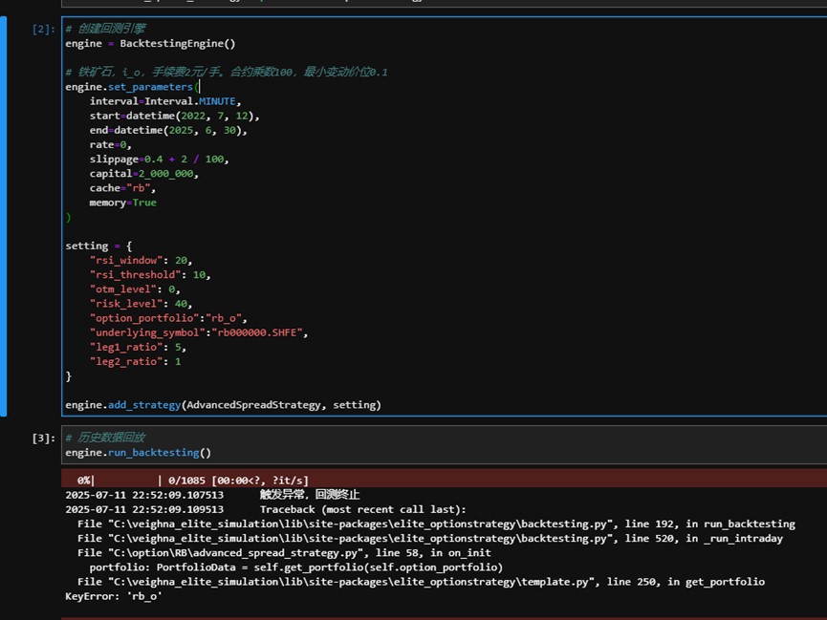The width and height of the screenshot is (827, 620).
Task: Click the blue active-cell collapser bar
Action: click(4, 216)
